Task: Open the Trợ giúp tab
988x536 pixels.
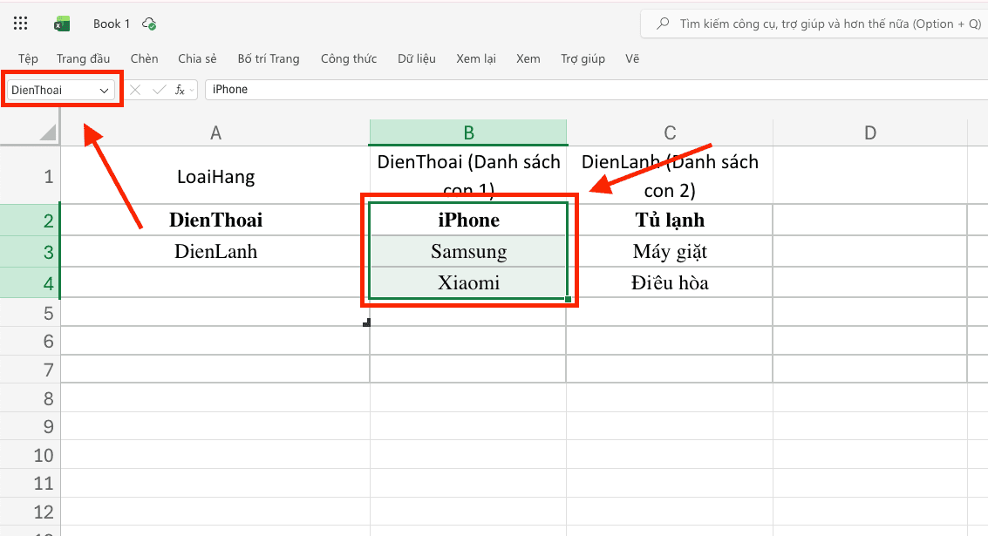Action: coord(583,58)
